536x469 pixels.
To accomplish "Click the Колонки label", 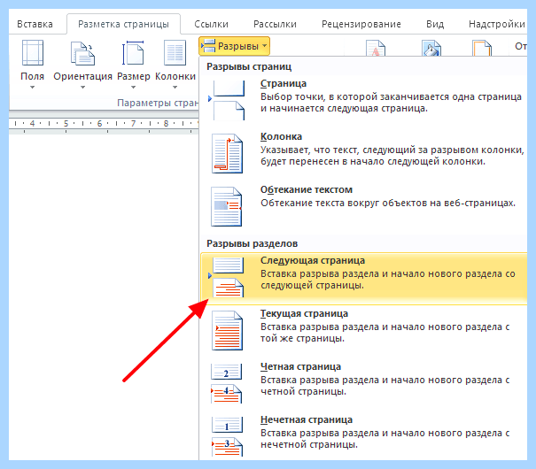I will pos(175,76).
